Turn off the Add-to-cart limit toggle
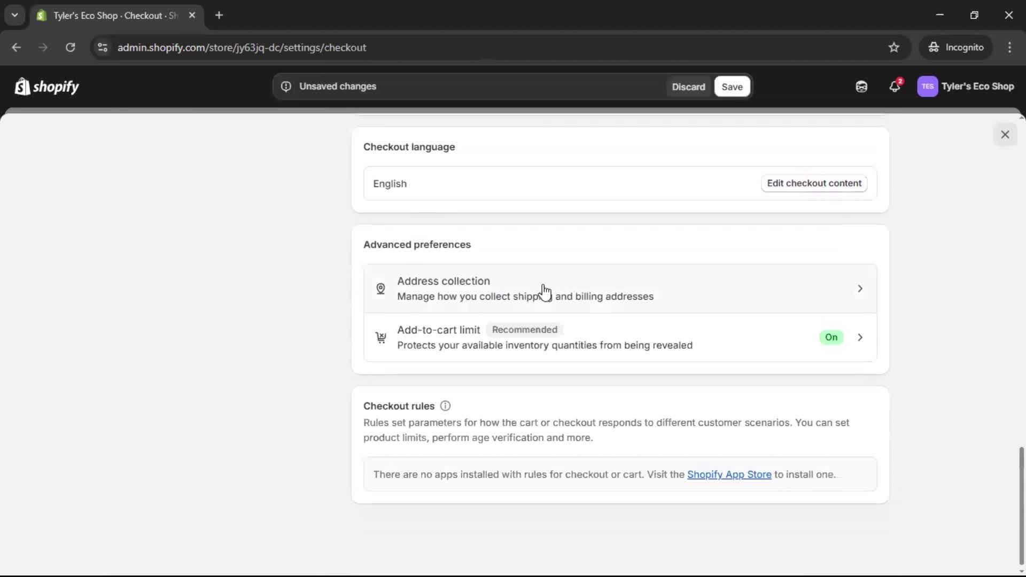The image size is (1026, 577). (x=831, y=337)
